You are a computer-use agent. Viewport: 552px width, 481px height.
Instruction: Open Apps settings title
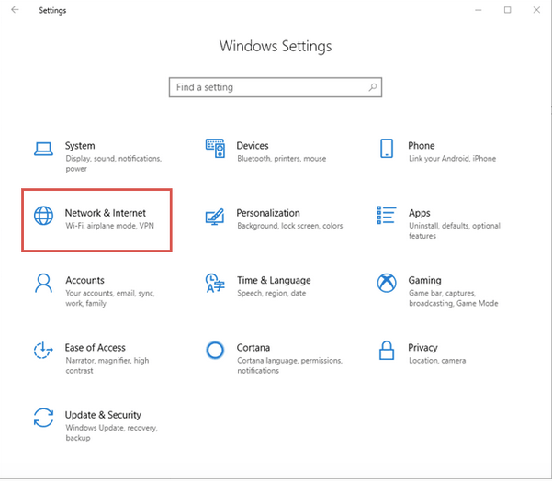pyautogui.click(x=419, y=213)
